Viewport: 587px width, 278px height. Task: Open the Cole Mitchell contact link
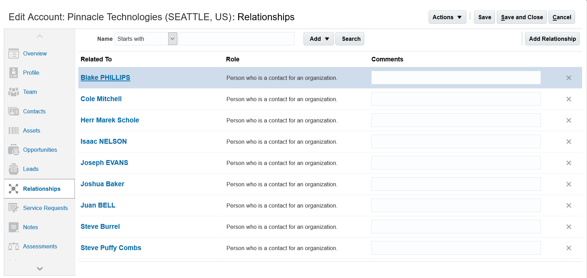point(101,99)
